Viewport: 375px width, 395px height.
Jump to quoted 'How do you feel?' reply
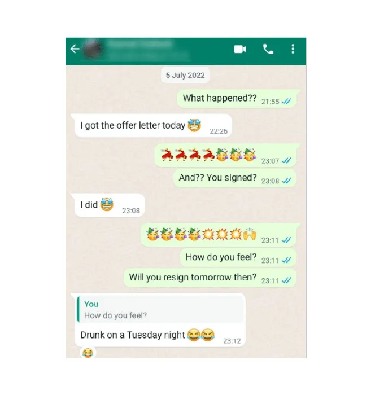160,310
